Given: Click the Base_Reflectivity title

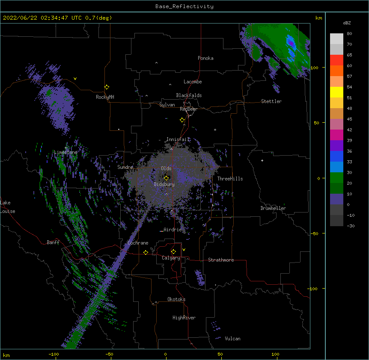Looking at the screenshot, I should point(184,6).
